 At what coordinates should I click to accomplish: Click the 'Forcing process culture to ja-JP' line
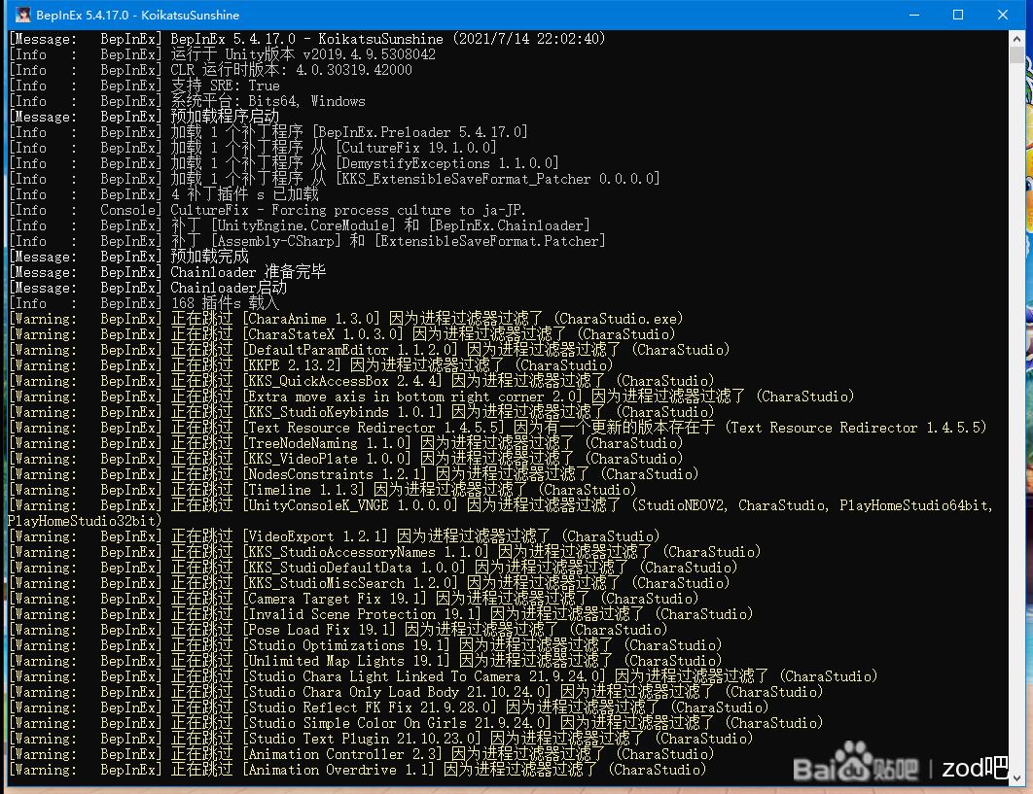click(x=267, y=210)
